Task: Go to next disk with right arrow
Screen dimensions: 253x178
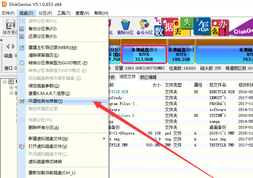Action: (x=14, y=46)
